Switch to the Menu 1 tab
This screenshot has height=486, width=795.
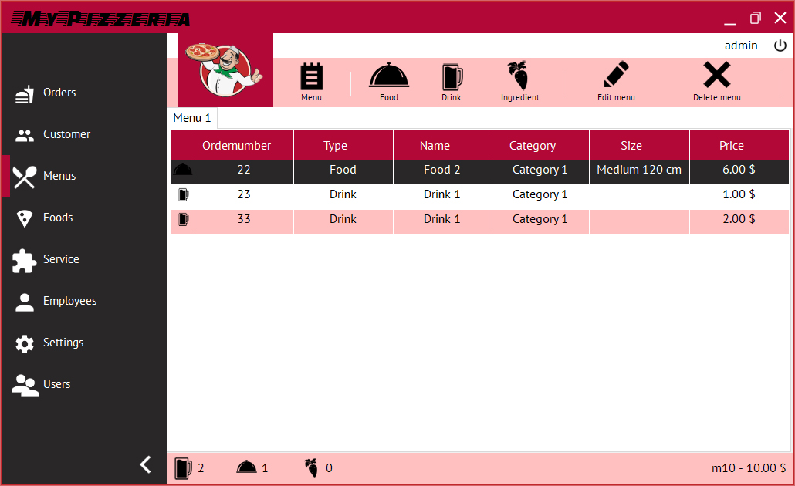[x=192, y=118]
